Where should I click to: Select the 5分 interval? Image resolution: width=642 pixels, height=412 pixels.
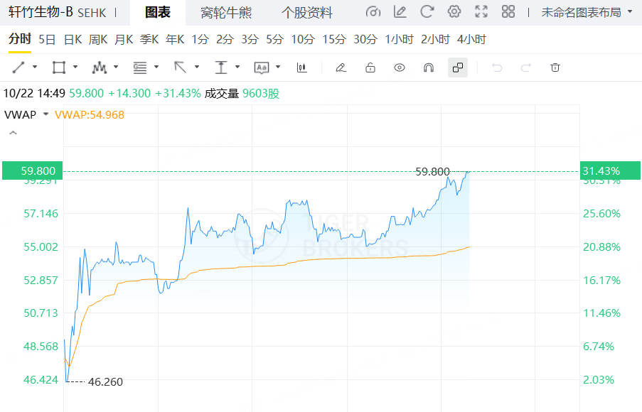pyautogui.click(x=275, y=39)
